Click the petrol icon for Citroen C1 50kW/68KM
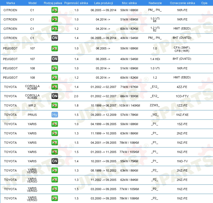213x203 pixels. [x=54, y=10]
